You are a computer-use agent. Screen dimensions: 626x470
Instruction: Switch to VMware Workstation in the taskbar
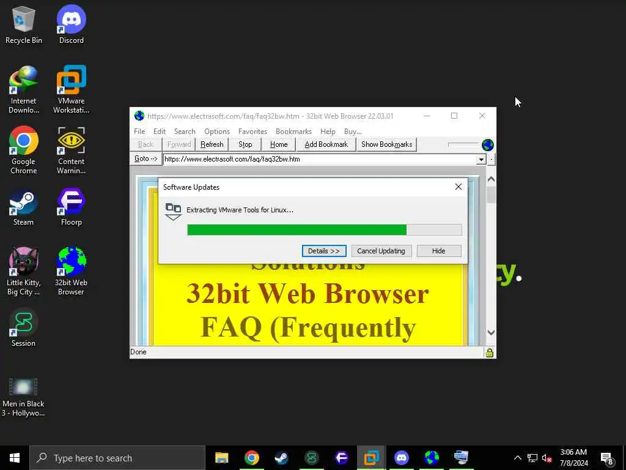click(371, 458)
